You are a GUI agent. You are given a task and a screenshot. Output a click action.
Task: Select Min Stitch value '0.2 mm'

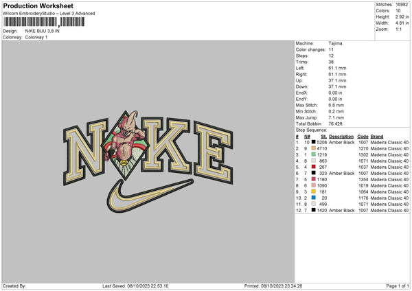coord(336,111)
